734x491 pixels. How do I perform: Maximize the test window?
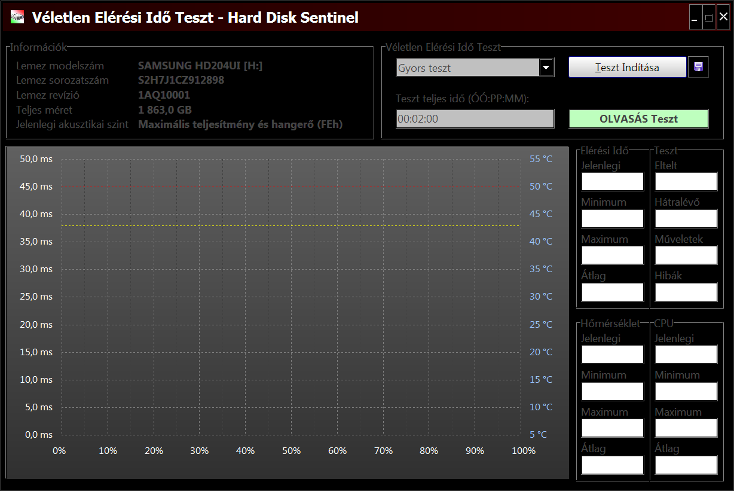pos(709,17)
